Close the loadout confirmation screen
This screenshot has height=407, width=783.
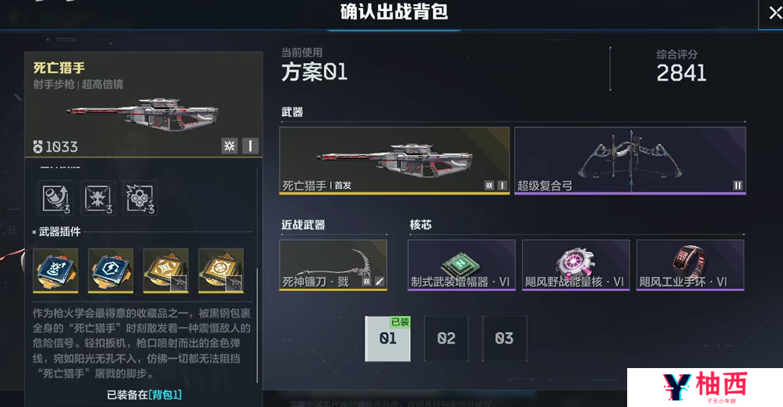click(x=774, y=13)
